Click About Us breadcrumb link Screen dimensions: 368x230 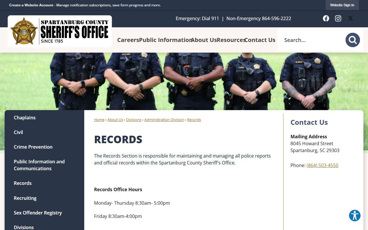115,120
